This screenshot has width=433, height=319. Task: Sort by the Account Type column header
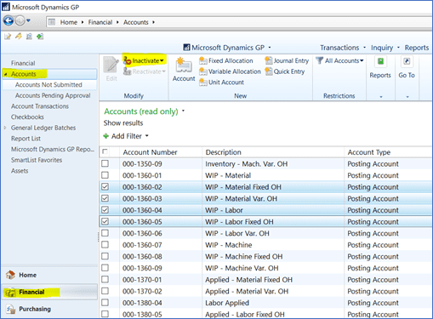pos(388,152)
